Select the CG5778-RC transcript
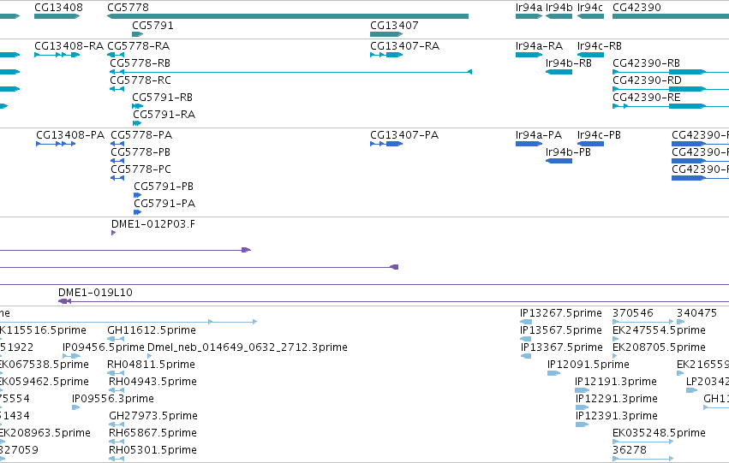The width and height of the screenshot is (729, 463). coord(117,89)
